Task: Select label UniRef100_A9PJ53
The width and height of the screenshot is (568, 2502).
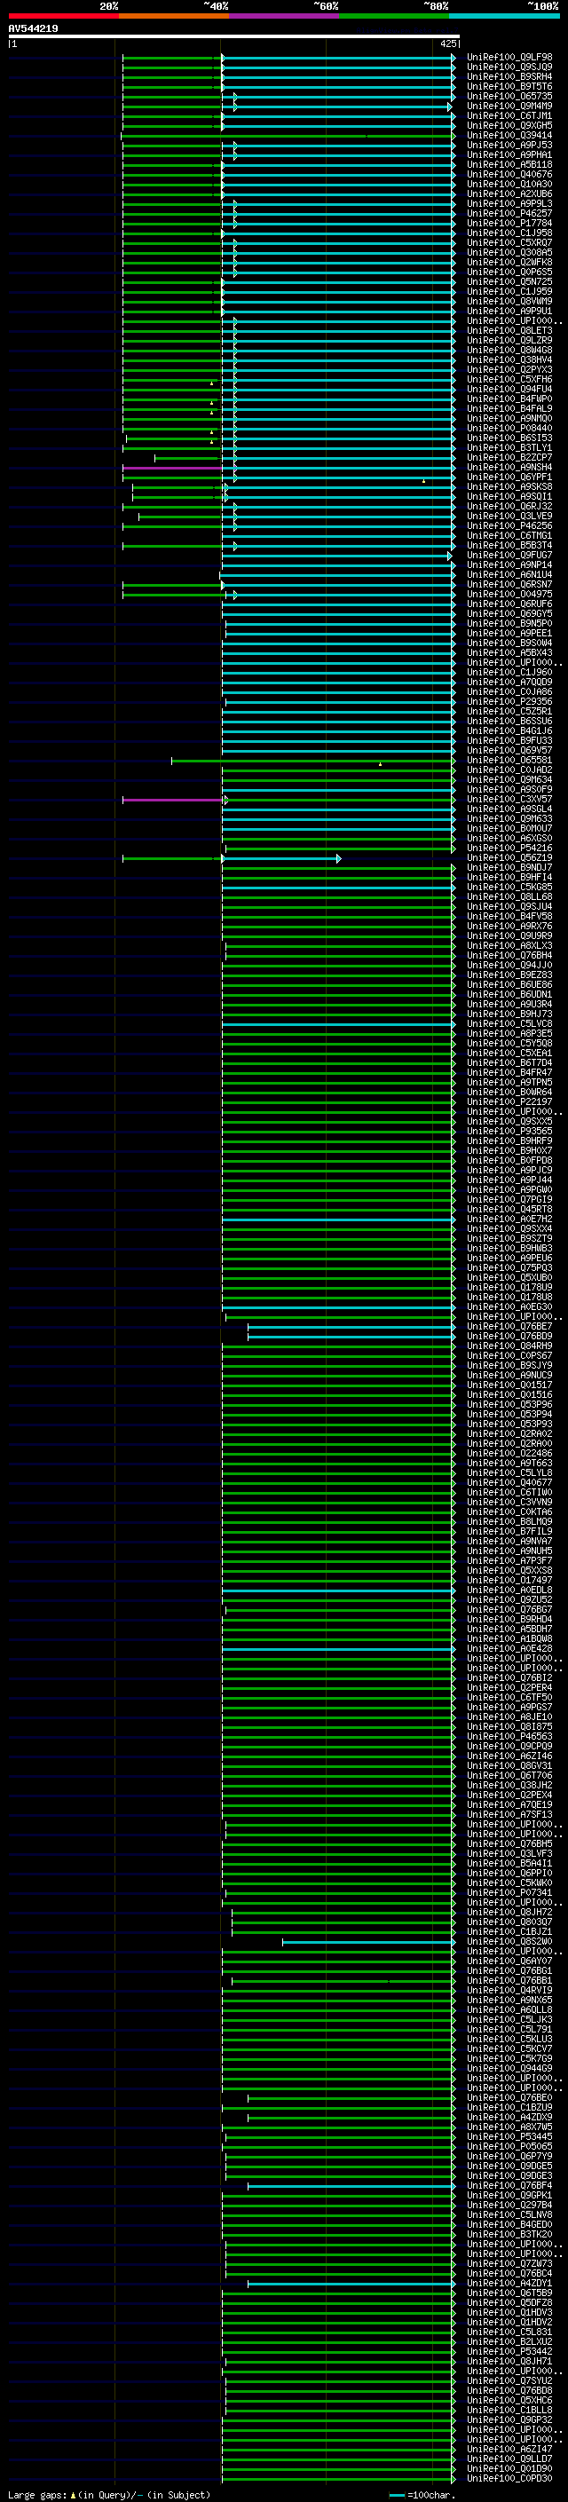Action: (509, 145)
